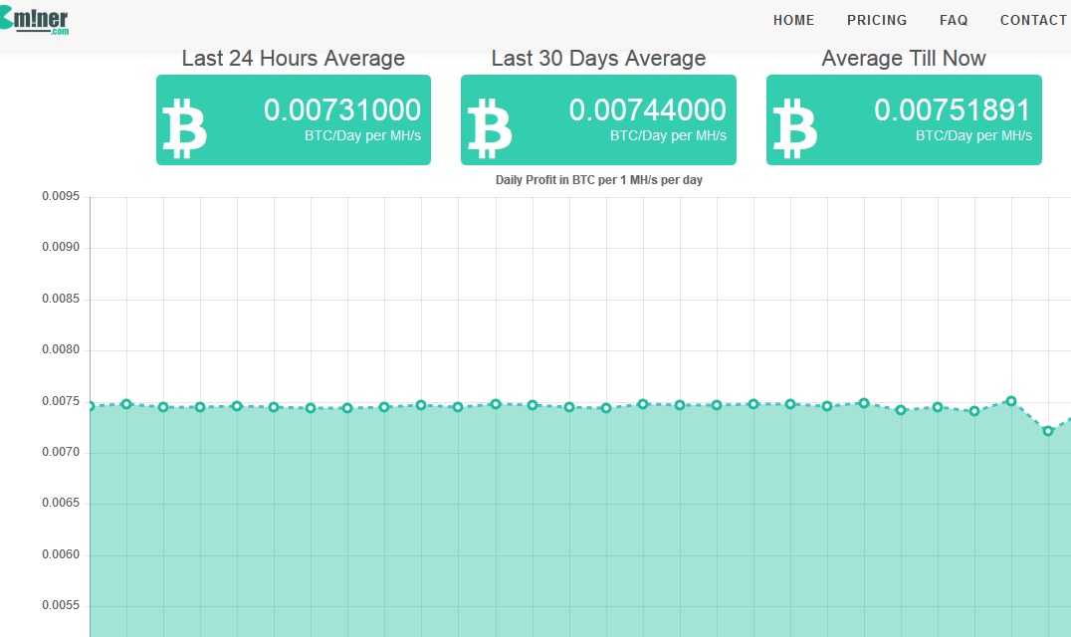Click the lowest dip data point on chart
Viewport: 1071px width, 637px height.
[x=1048, y=431]
